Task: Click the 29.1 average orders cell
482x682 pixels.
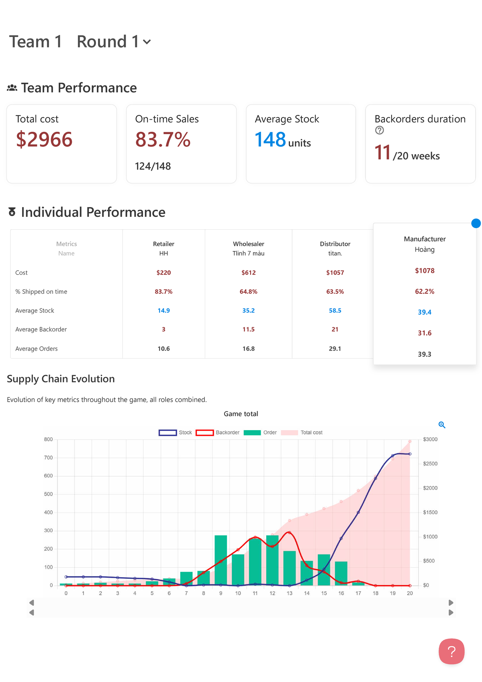Action: (335, 349)
